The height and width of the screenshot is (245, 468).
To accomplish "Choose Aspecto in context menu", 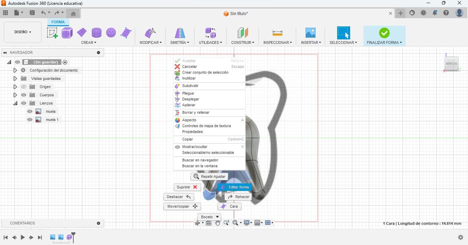I will click(x=209, y=120).
